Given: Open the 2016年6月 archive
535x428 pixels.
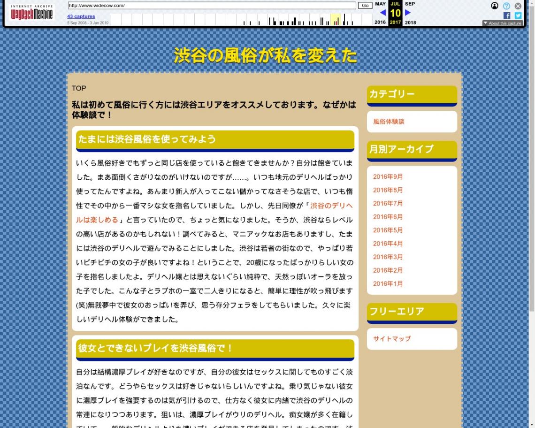Looking at the screenshot, I should (388, 217).
